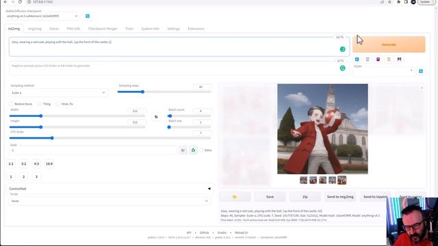The height and width of the screenshot is (246, 438).
Task: Click the Height slider
Action: pyautogui.click(x=77, y=127)
